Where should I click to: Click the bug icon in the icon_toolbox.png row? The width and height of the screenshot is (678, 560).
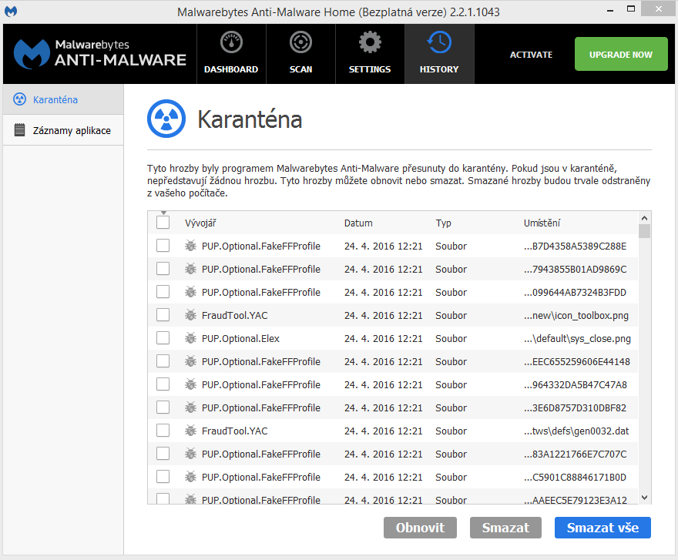click(191, 315)
